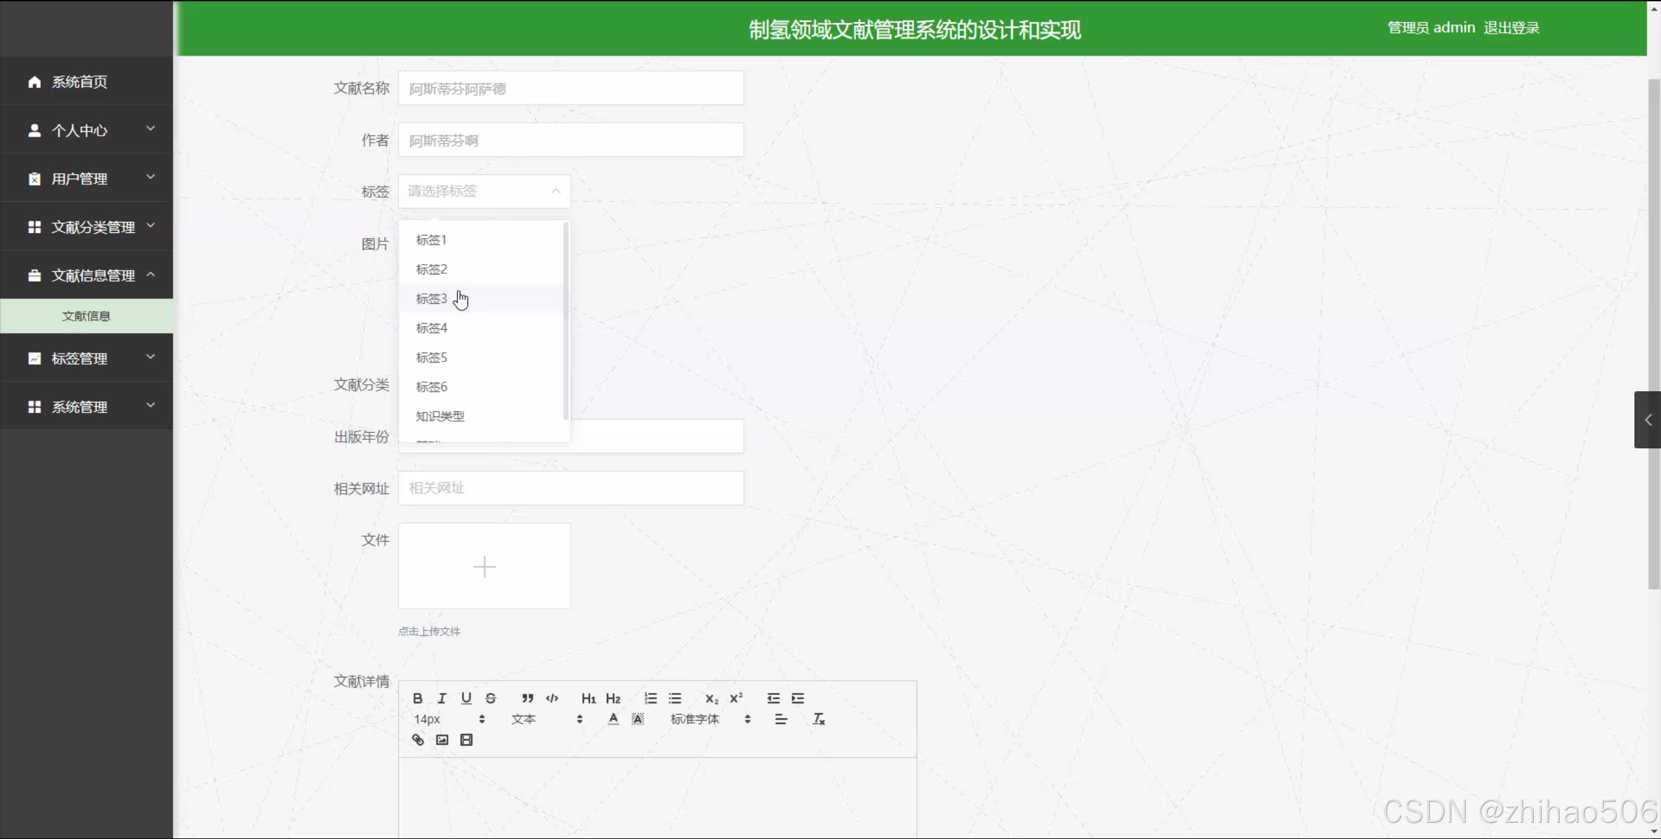The width and height of the screenshot is (1661, 839).
Task: Click the ordered list icon
Action: coord(650,698)
